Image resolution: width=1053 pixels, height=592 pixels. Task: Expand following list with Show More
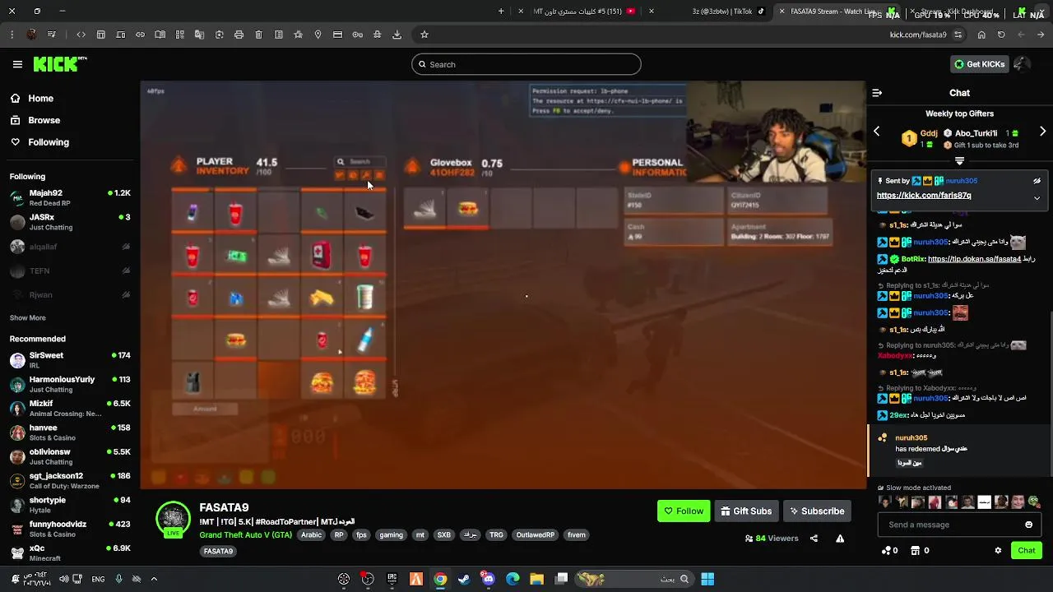pos(27,317)
